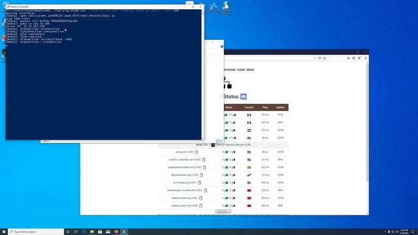Switch to Firefox on the taskbar
The width and height of the screenshot is (418, 235).
pyautogui.click(x=116, y=232)
